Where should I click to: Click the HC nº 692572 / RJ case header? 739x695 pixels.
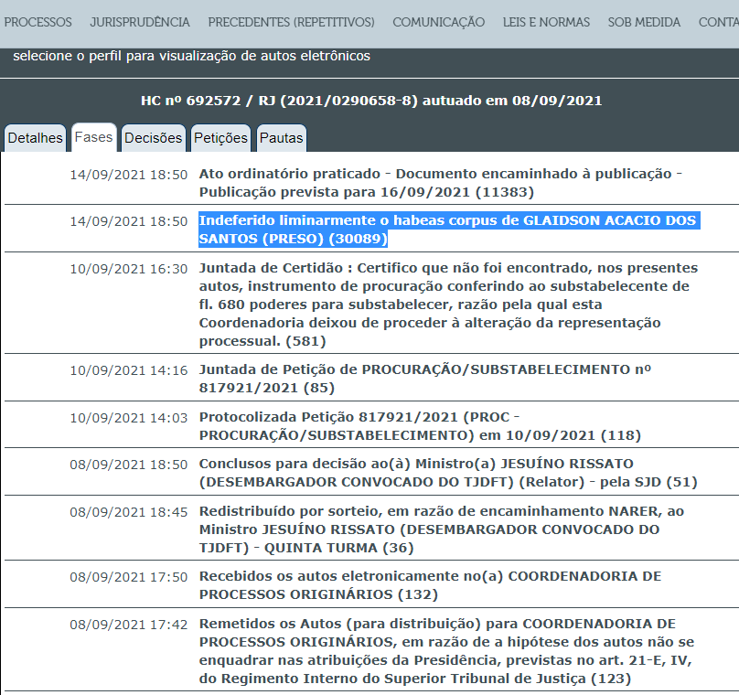coord(371,101)
